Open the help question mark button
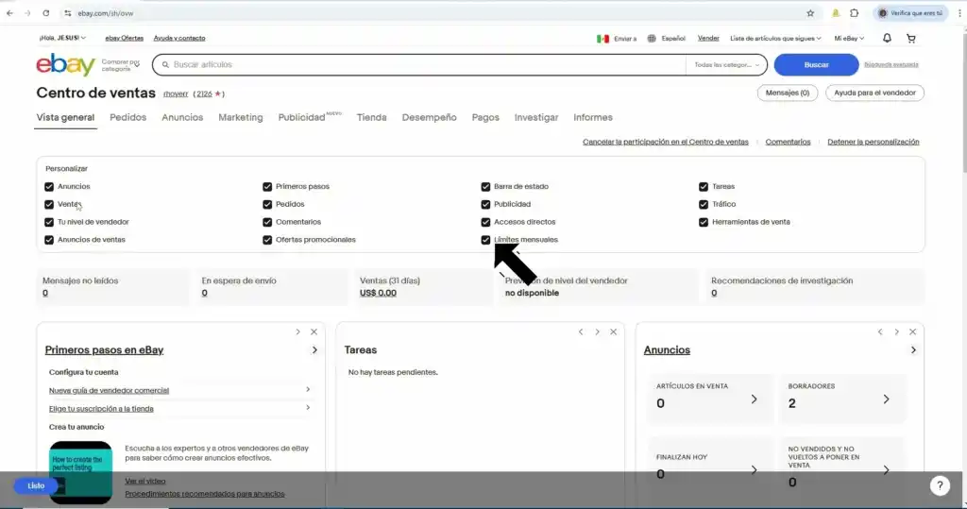This screenshot has width=967, height=509. point(940,485)
